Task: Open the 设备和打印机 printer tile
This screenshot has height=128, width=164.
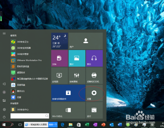Action: [94, 76]
